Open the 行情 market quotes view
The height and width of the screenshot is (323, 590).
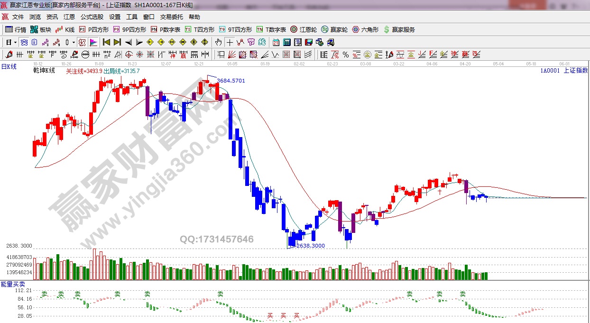(x=16, y=29)
